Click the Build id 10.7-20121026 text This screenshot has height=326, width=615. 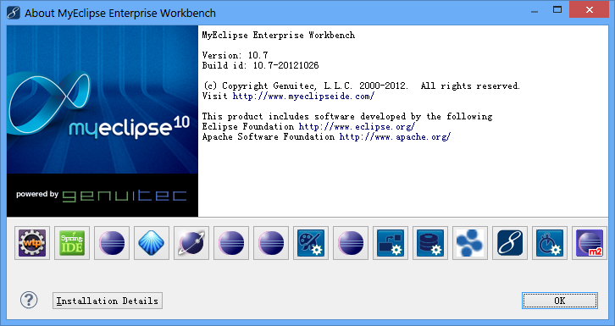260,65
